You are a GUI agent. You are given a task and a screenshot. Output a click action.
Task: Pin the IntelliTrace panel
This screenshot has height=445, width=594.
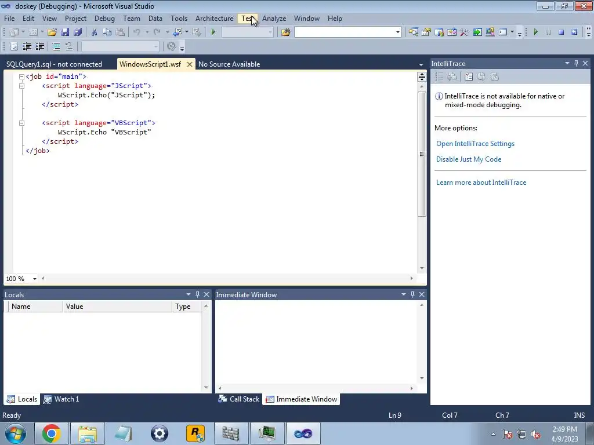(x=576, y=63)
